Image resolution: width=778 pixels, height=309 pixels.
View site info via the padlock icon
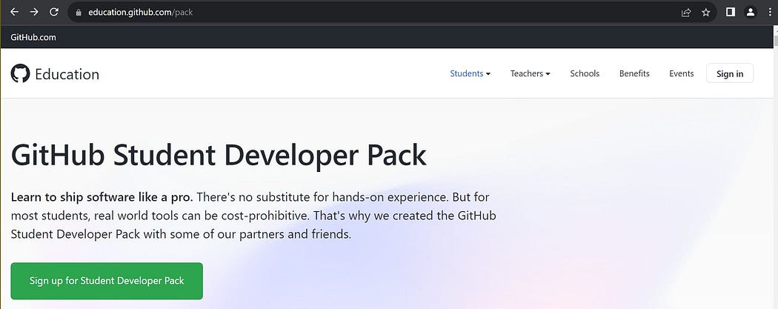pos(79,13)
